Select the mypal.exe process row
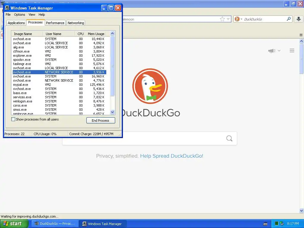This screenshot has width=304, height=228. [59, 85]
